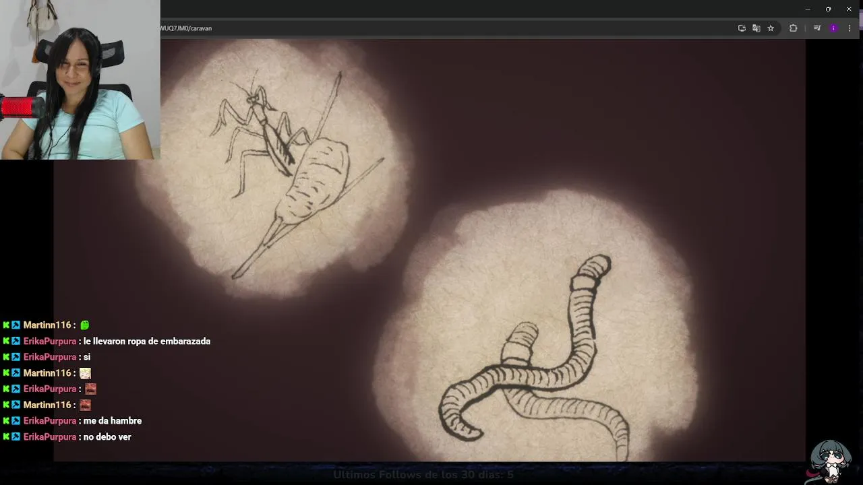
Task: Minimize the browser window
Action: (808, 9)
